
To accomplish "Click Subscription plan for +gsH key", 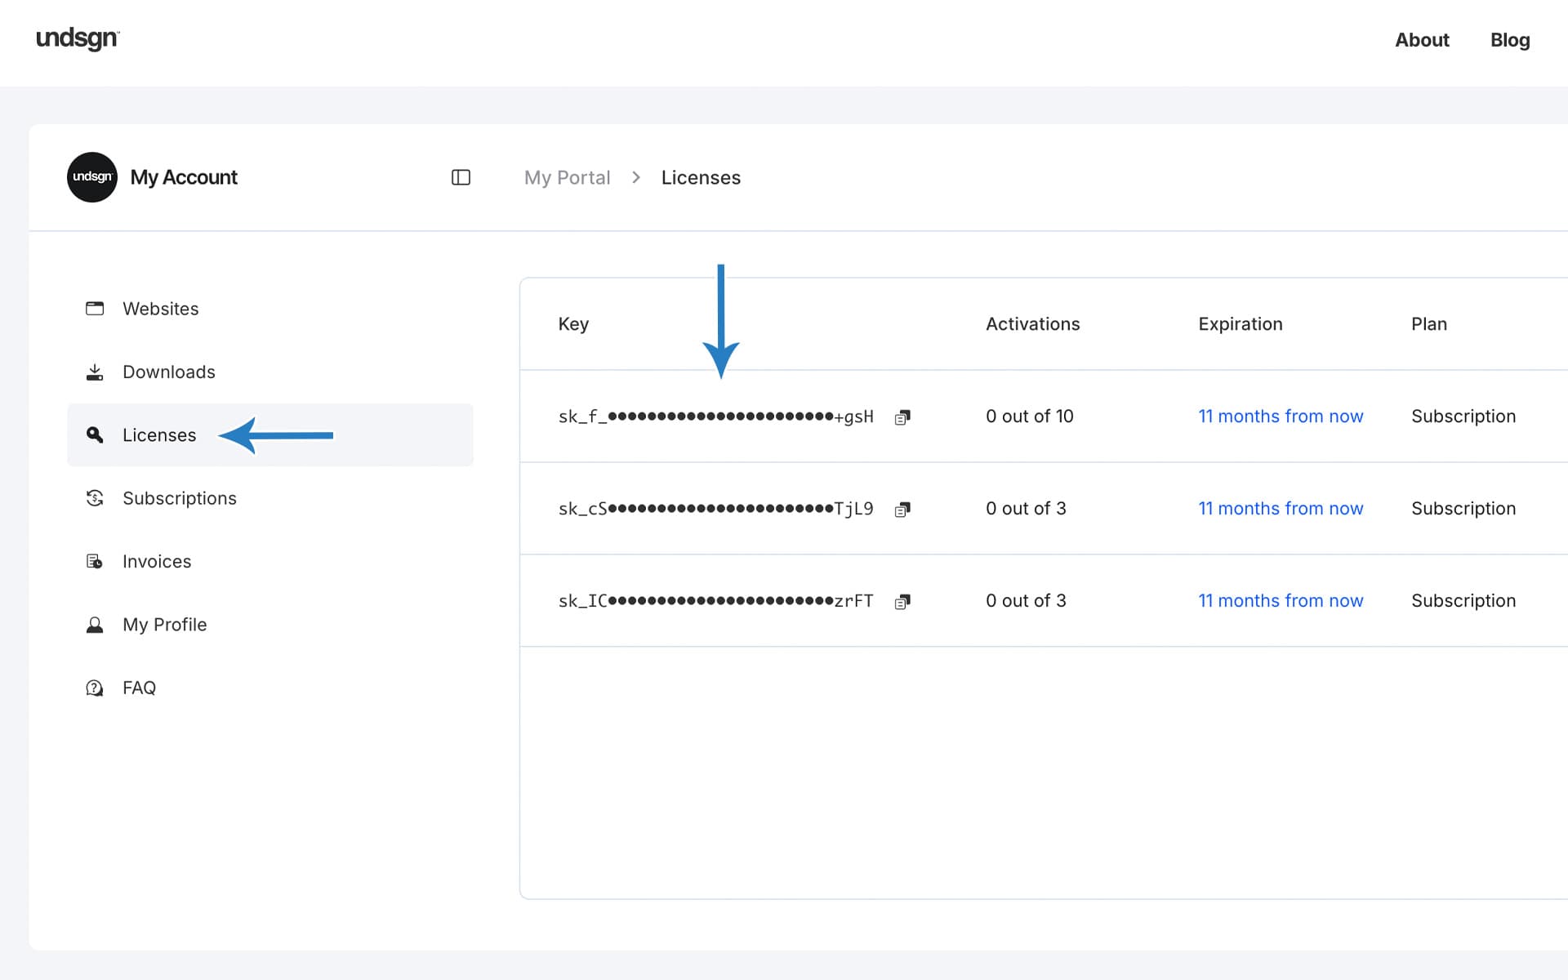I will point(1463,416).
